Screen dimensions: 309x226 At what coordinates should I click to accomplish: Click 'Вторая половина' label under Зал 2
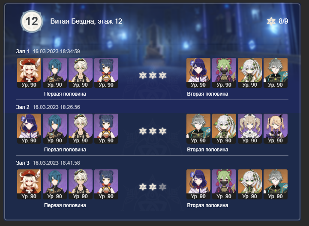207,150
